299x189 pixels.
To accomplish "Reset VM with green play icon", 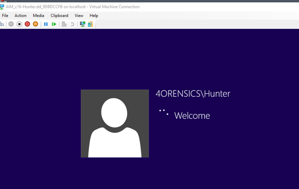I will 54,24.
